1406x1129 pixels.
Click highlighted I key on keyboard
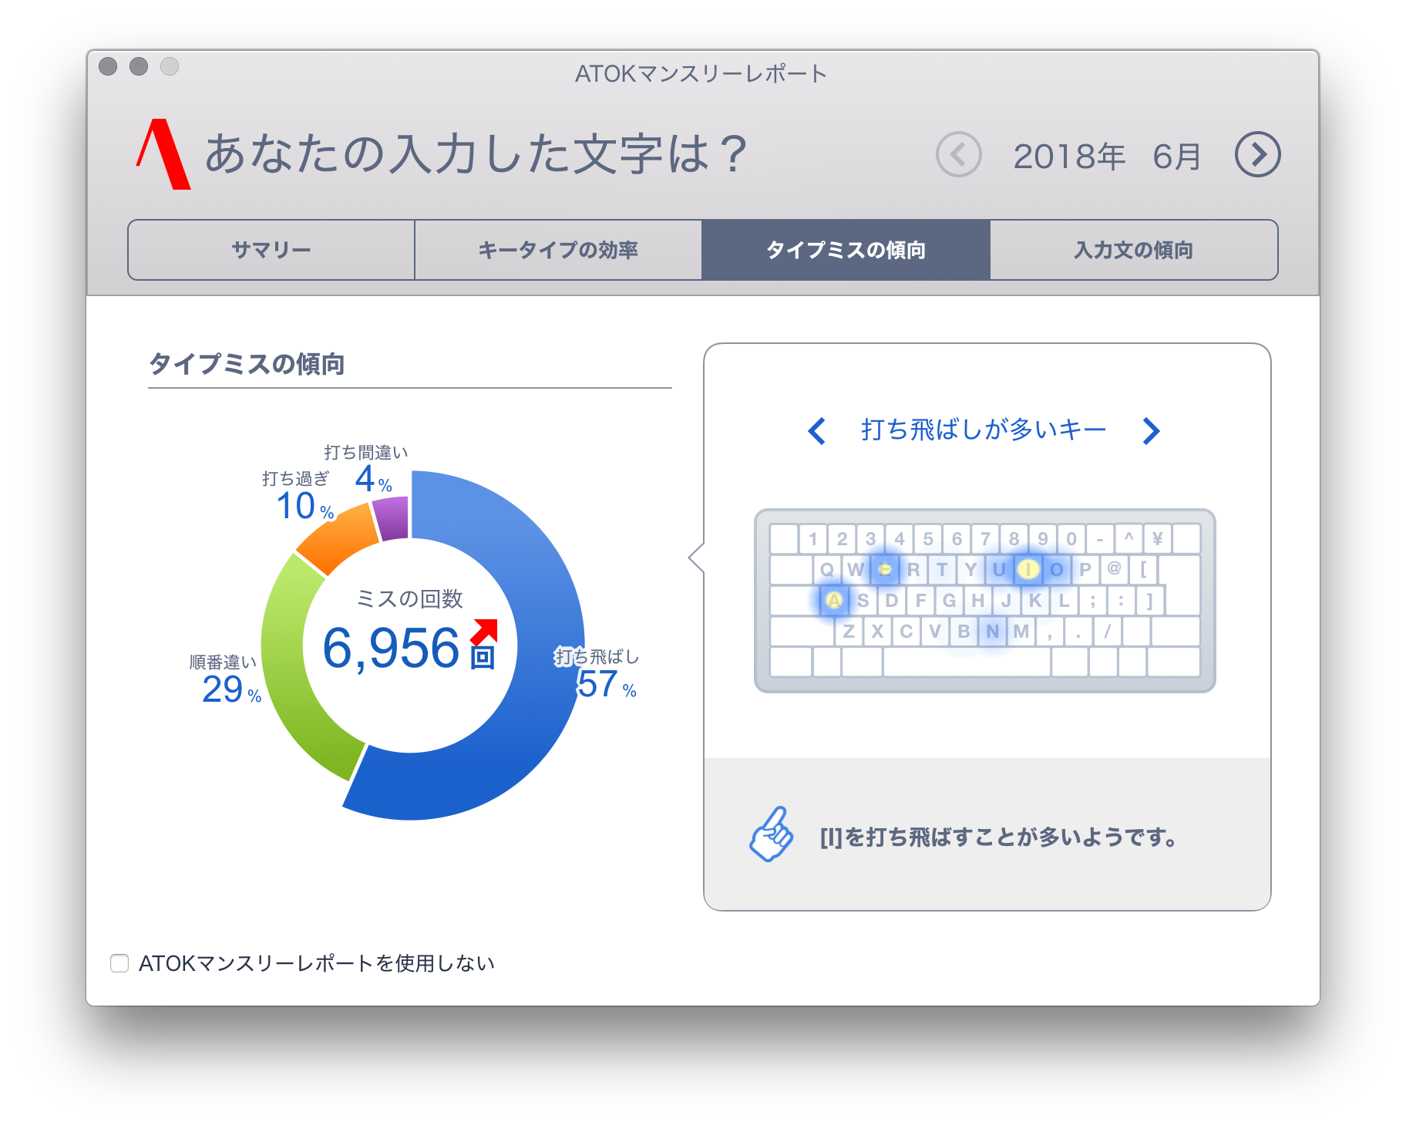(x=1028, y=569)
